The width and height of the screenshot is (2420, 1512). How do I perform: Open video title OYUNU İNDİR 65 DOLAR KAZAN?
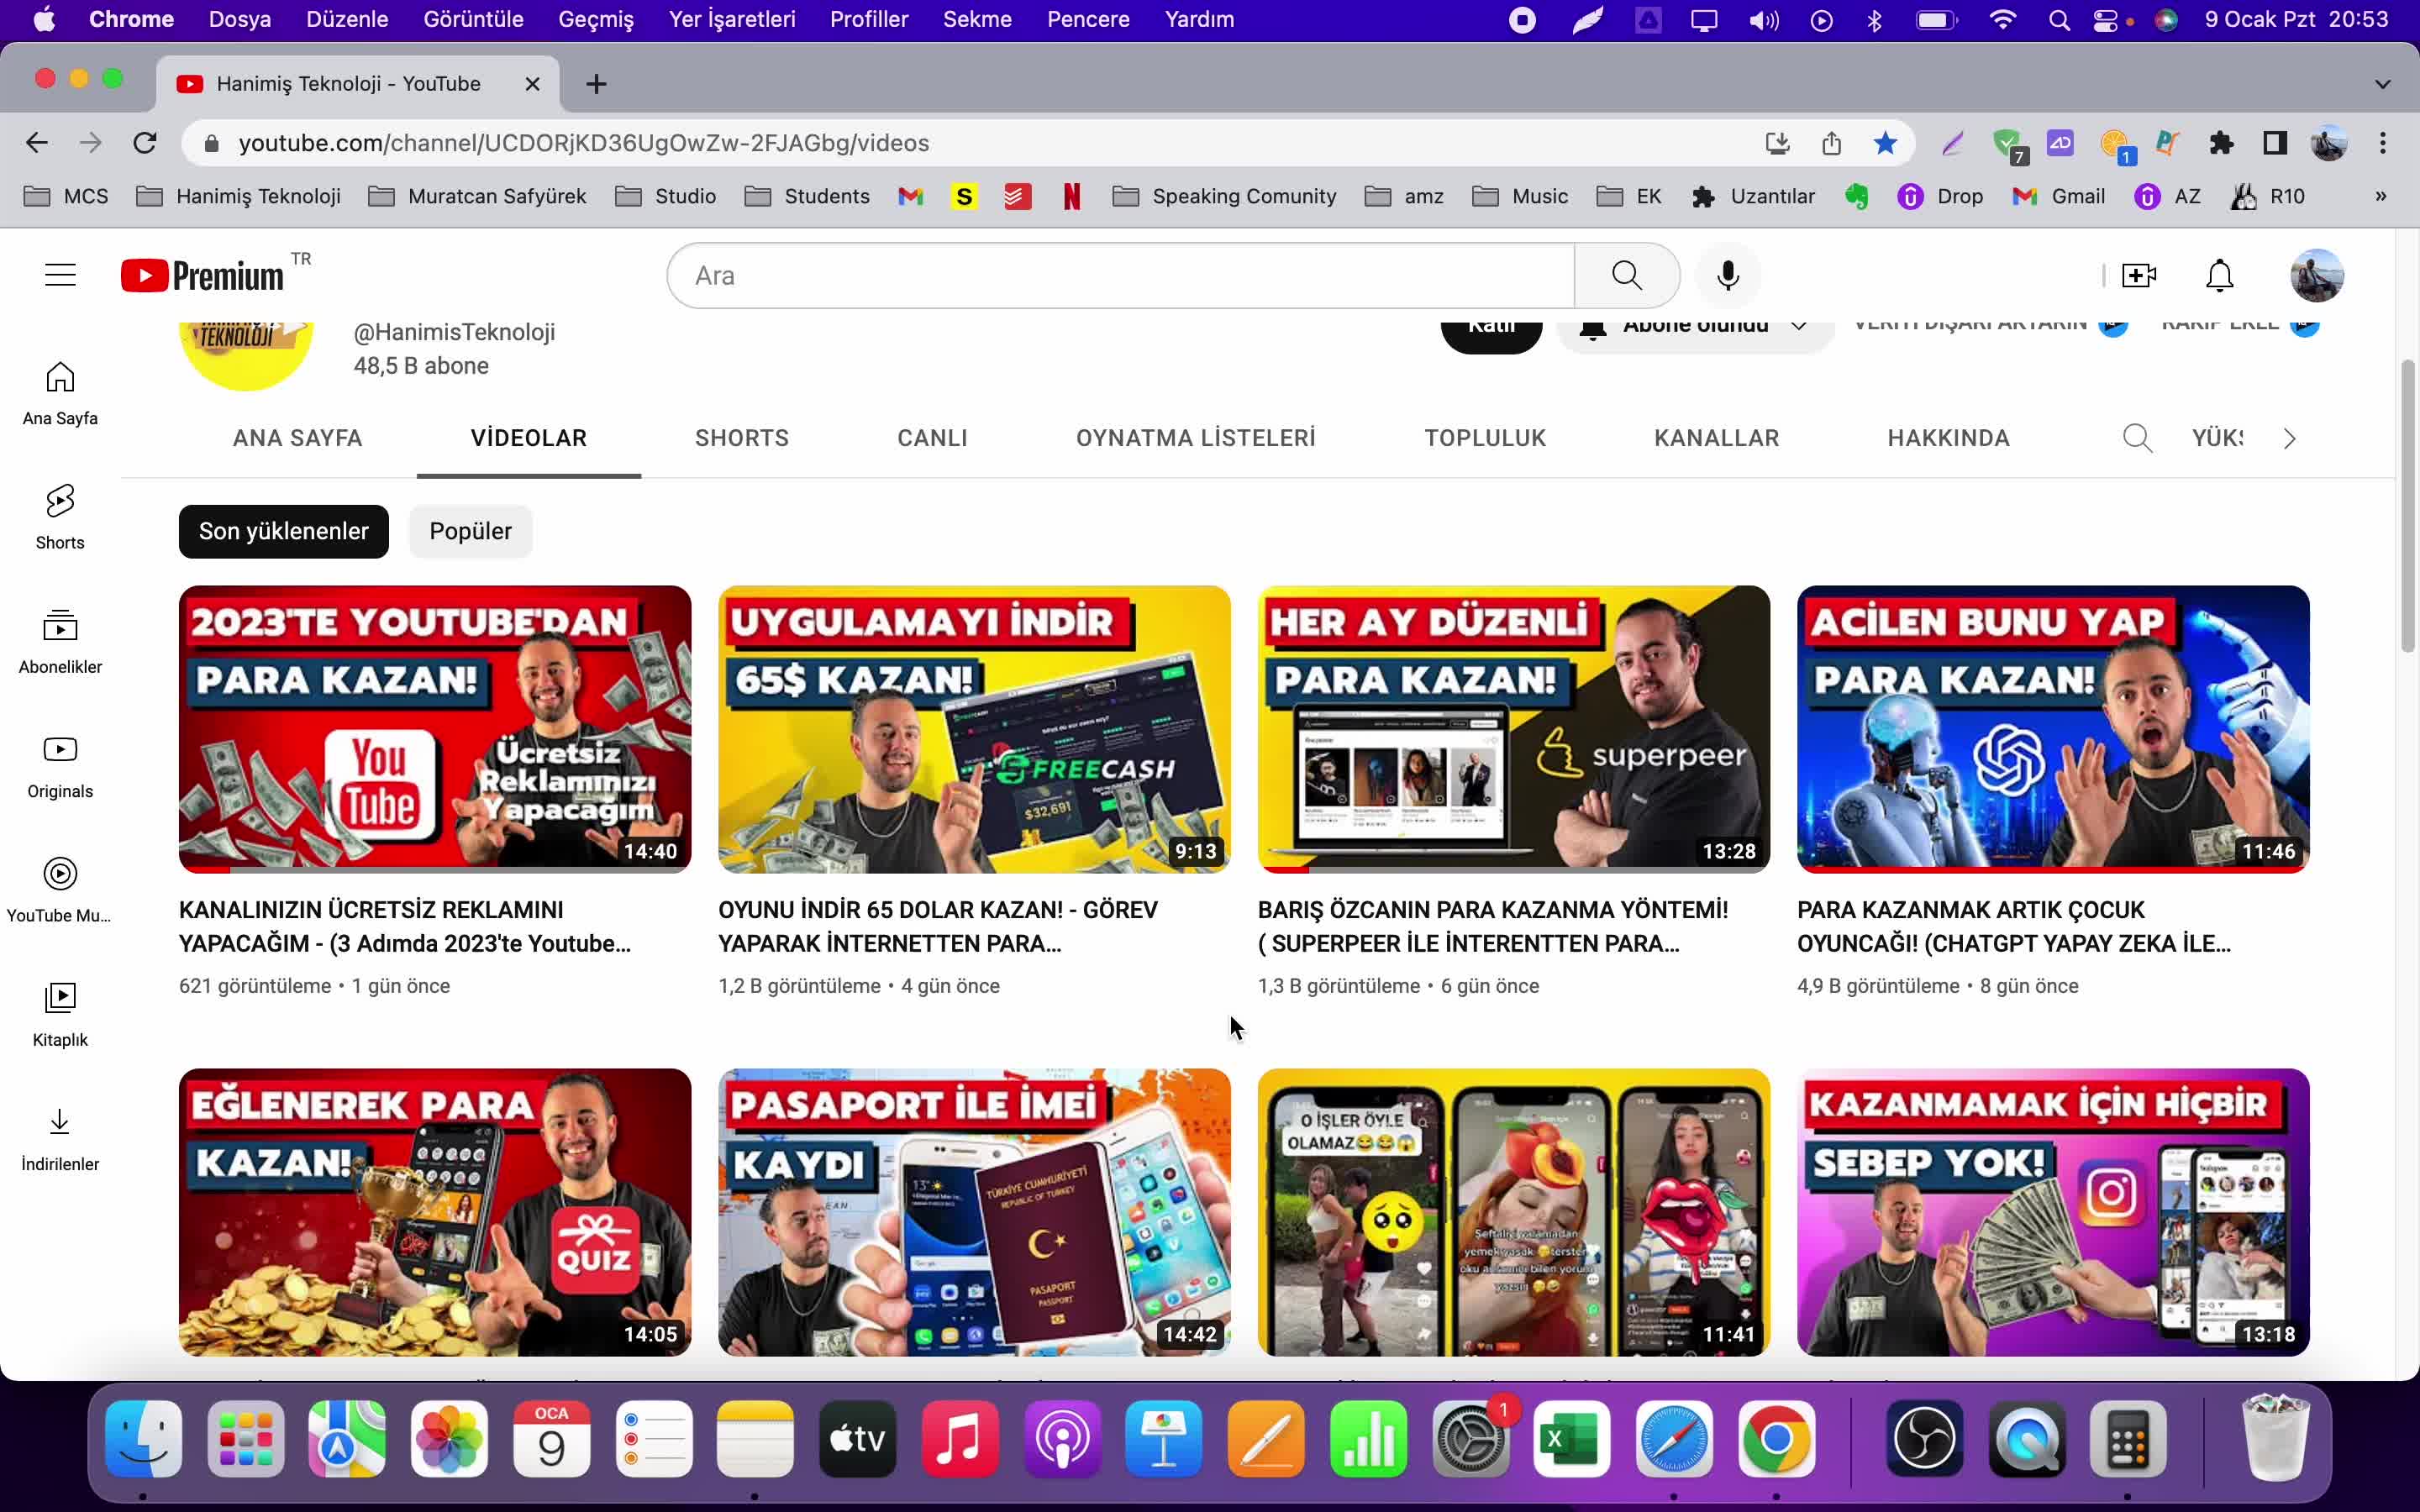938,927
